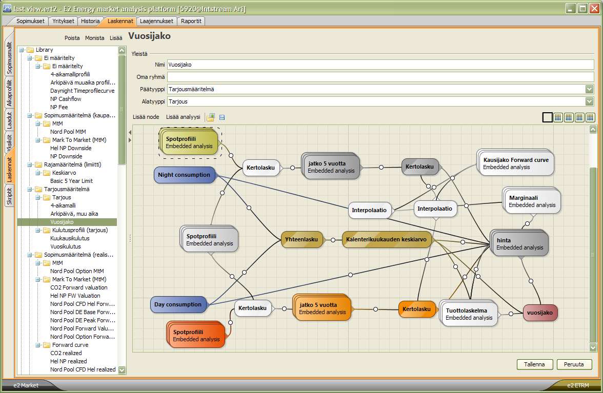Select the first grid layout icon after the blank one
Viewport: 603px width, 393px height.
558,117
